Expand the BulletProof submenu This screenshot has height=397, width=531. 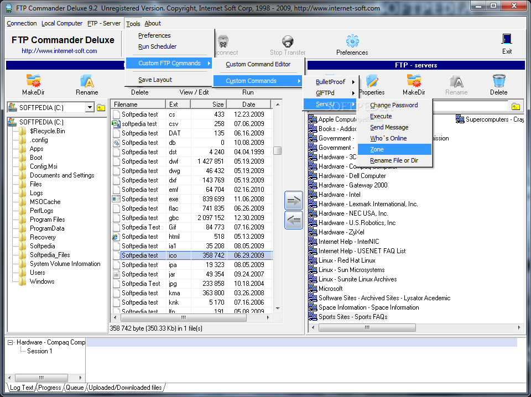pyautogui.click(x=330, y=82)
